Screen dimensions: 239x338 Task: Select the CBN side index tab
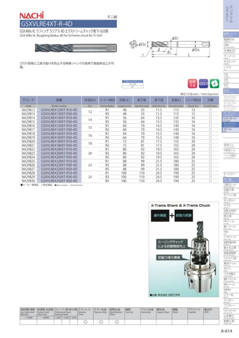pos(231,46)
